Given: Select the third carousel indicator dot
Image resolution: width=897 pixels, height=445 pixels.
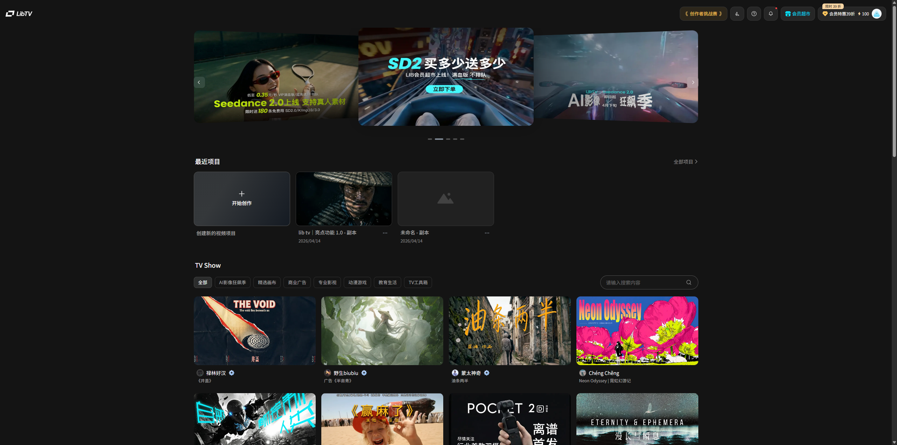Looking at the screenshot, I should click(x=448, y=139).
